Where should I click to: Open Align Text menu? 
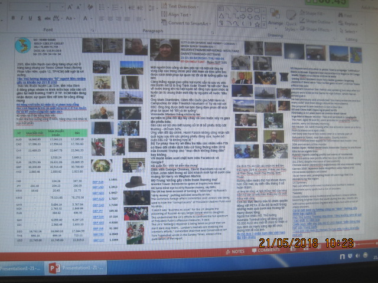[x=176, y=14]
